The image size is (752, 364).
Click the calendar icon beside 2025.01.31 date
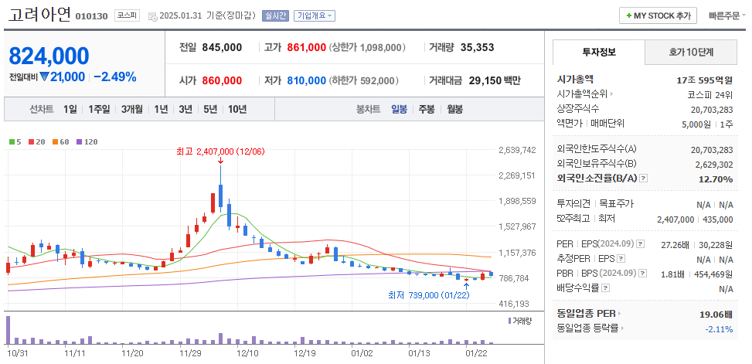point(152,16)
